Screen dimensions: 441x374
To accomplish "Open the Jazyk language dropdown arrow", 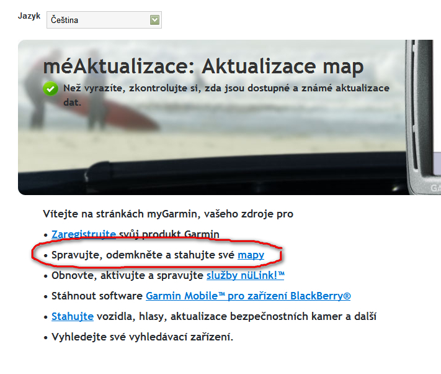I will pos(154,20).
